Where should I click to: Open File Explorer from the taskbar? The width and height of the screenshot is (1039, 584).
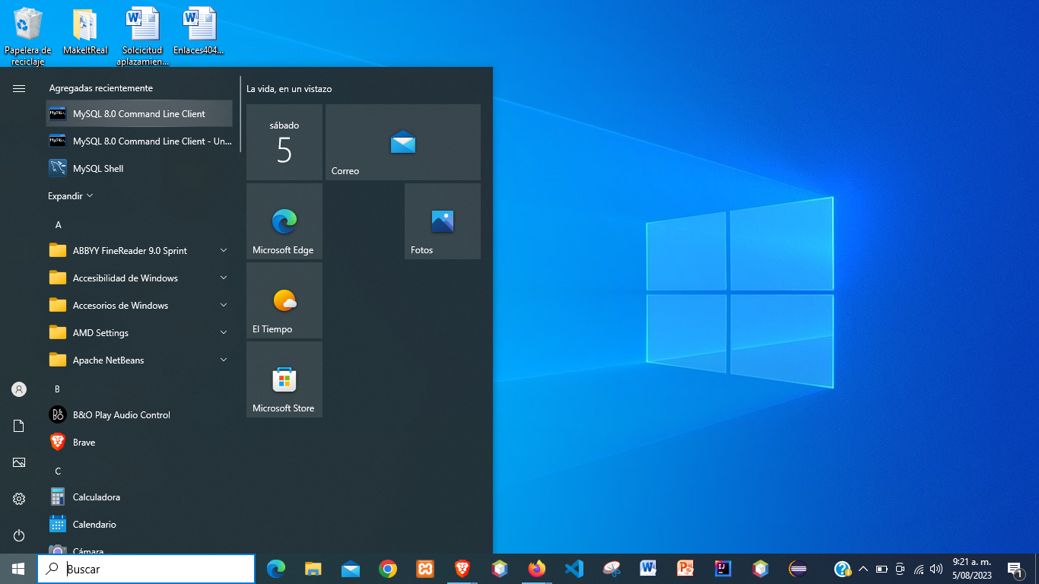click(x=313, y=569)
